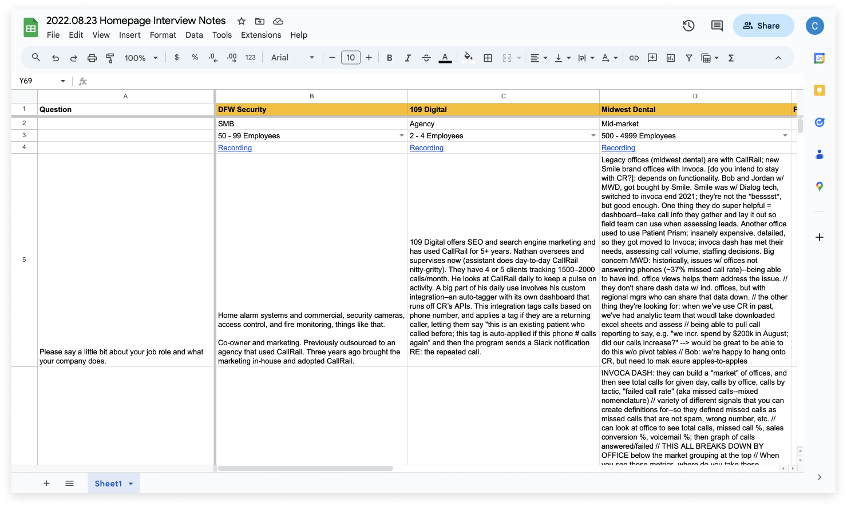Open the comments panel
Image resolution: width=847 pixels, height=507 pixels.
[x=717, y=26]
